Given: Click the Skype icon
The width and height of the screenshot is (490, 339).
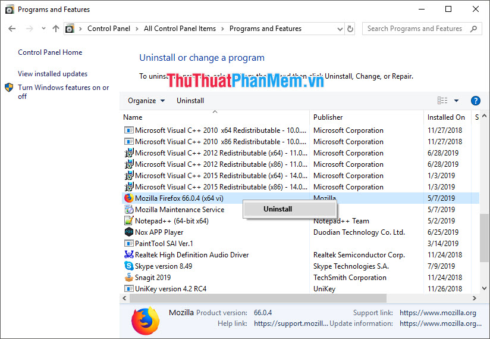Looking at the screenshot, I should (x=129, y=266).
